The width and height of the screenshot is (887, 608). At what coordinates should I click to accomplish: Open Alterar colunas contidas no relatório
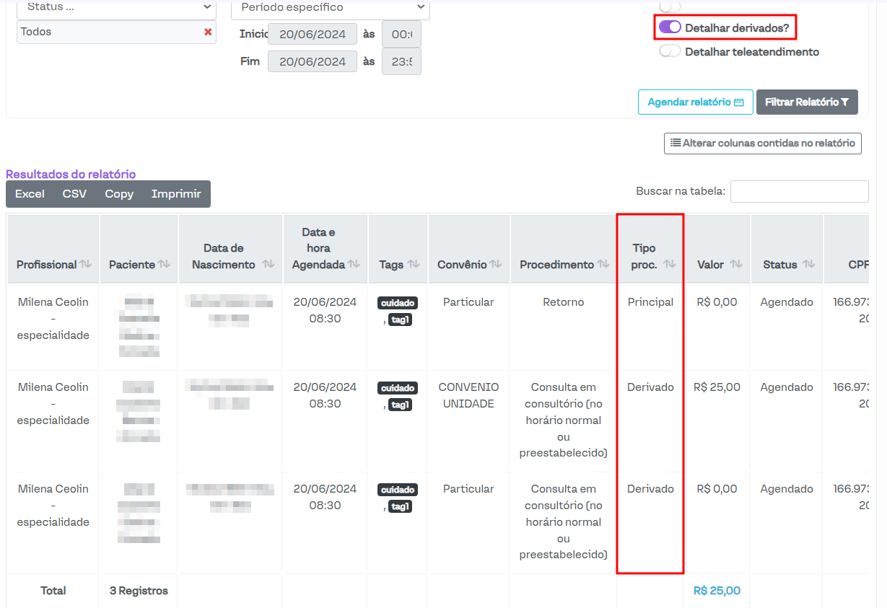[762, 143]
